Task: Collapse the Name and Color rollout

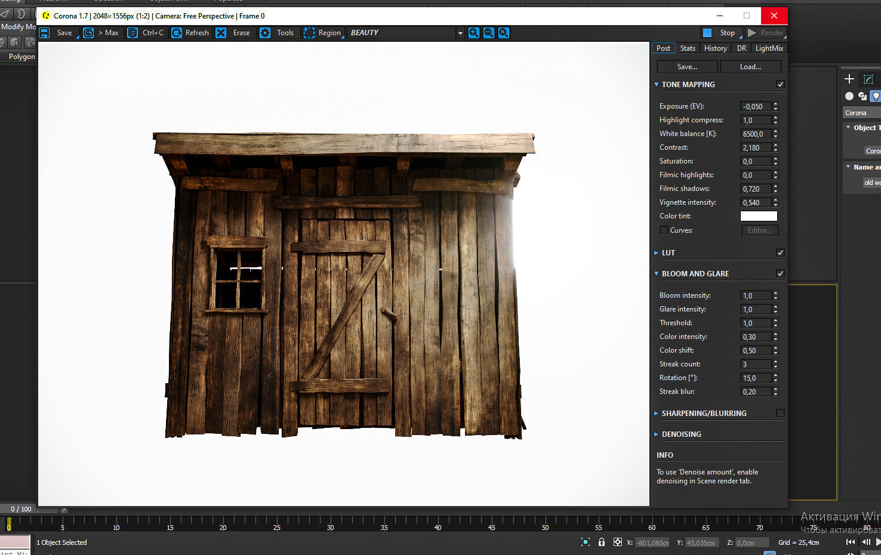Action: point(848,166)
